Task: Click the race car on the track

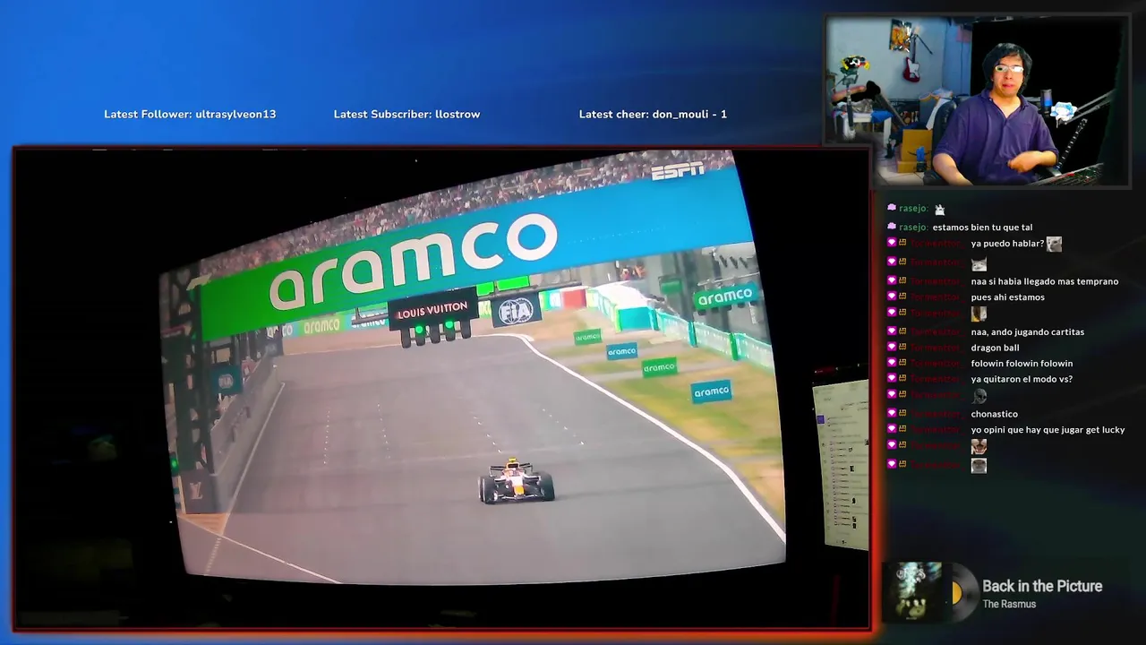Action: tap(517, 481)
